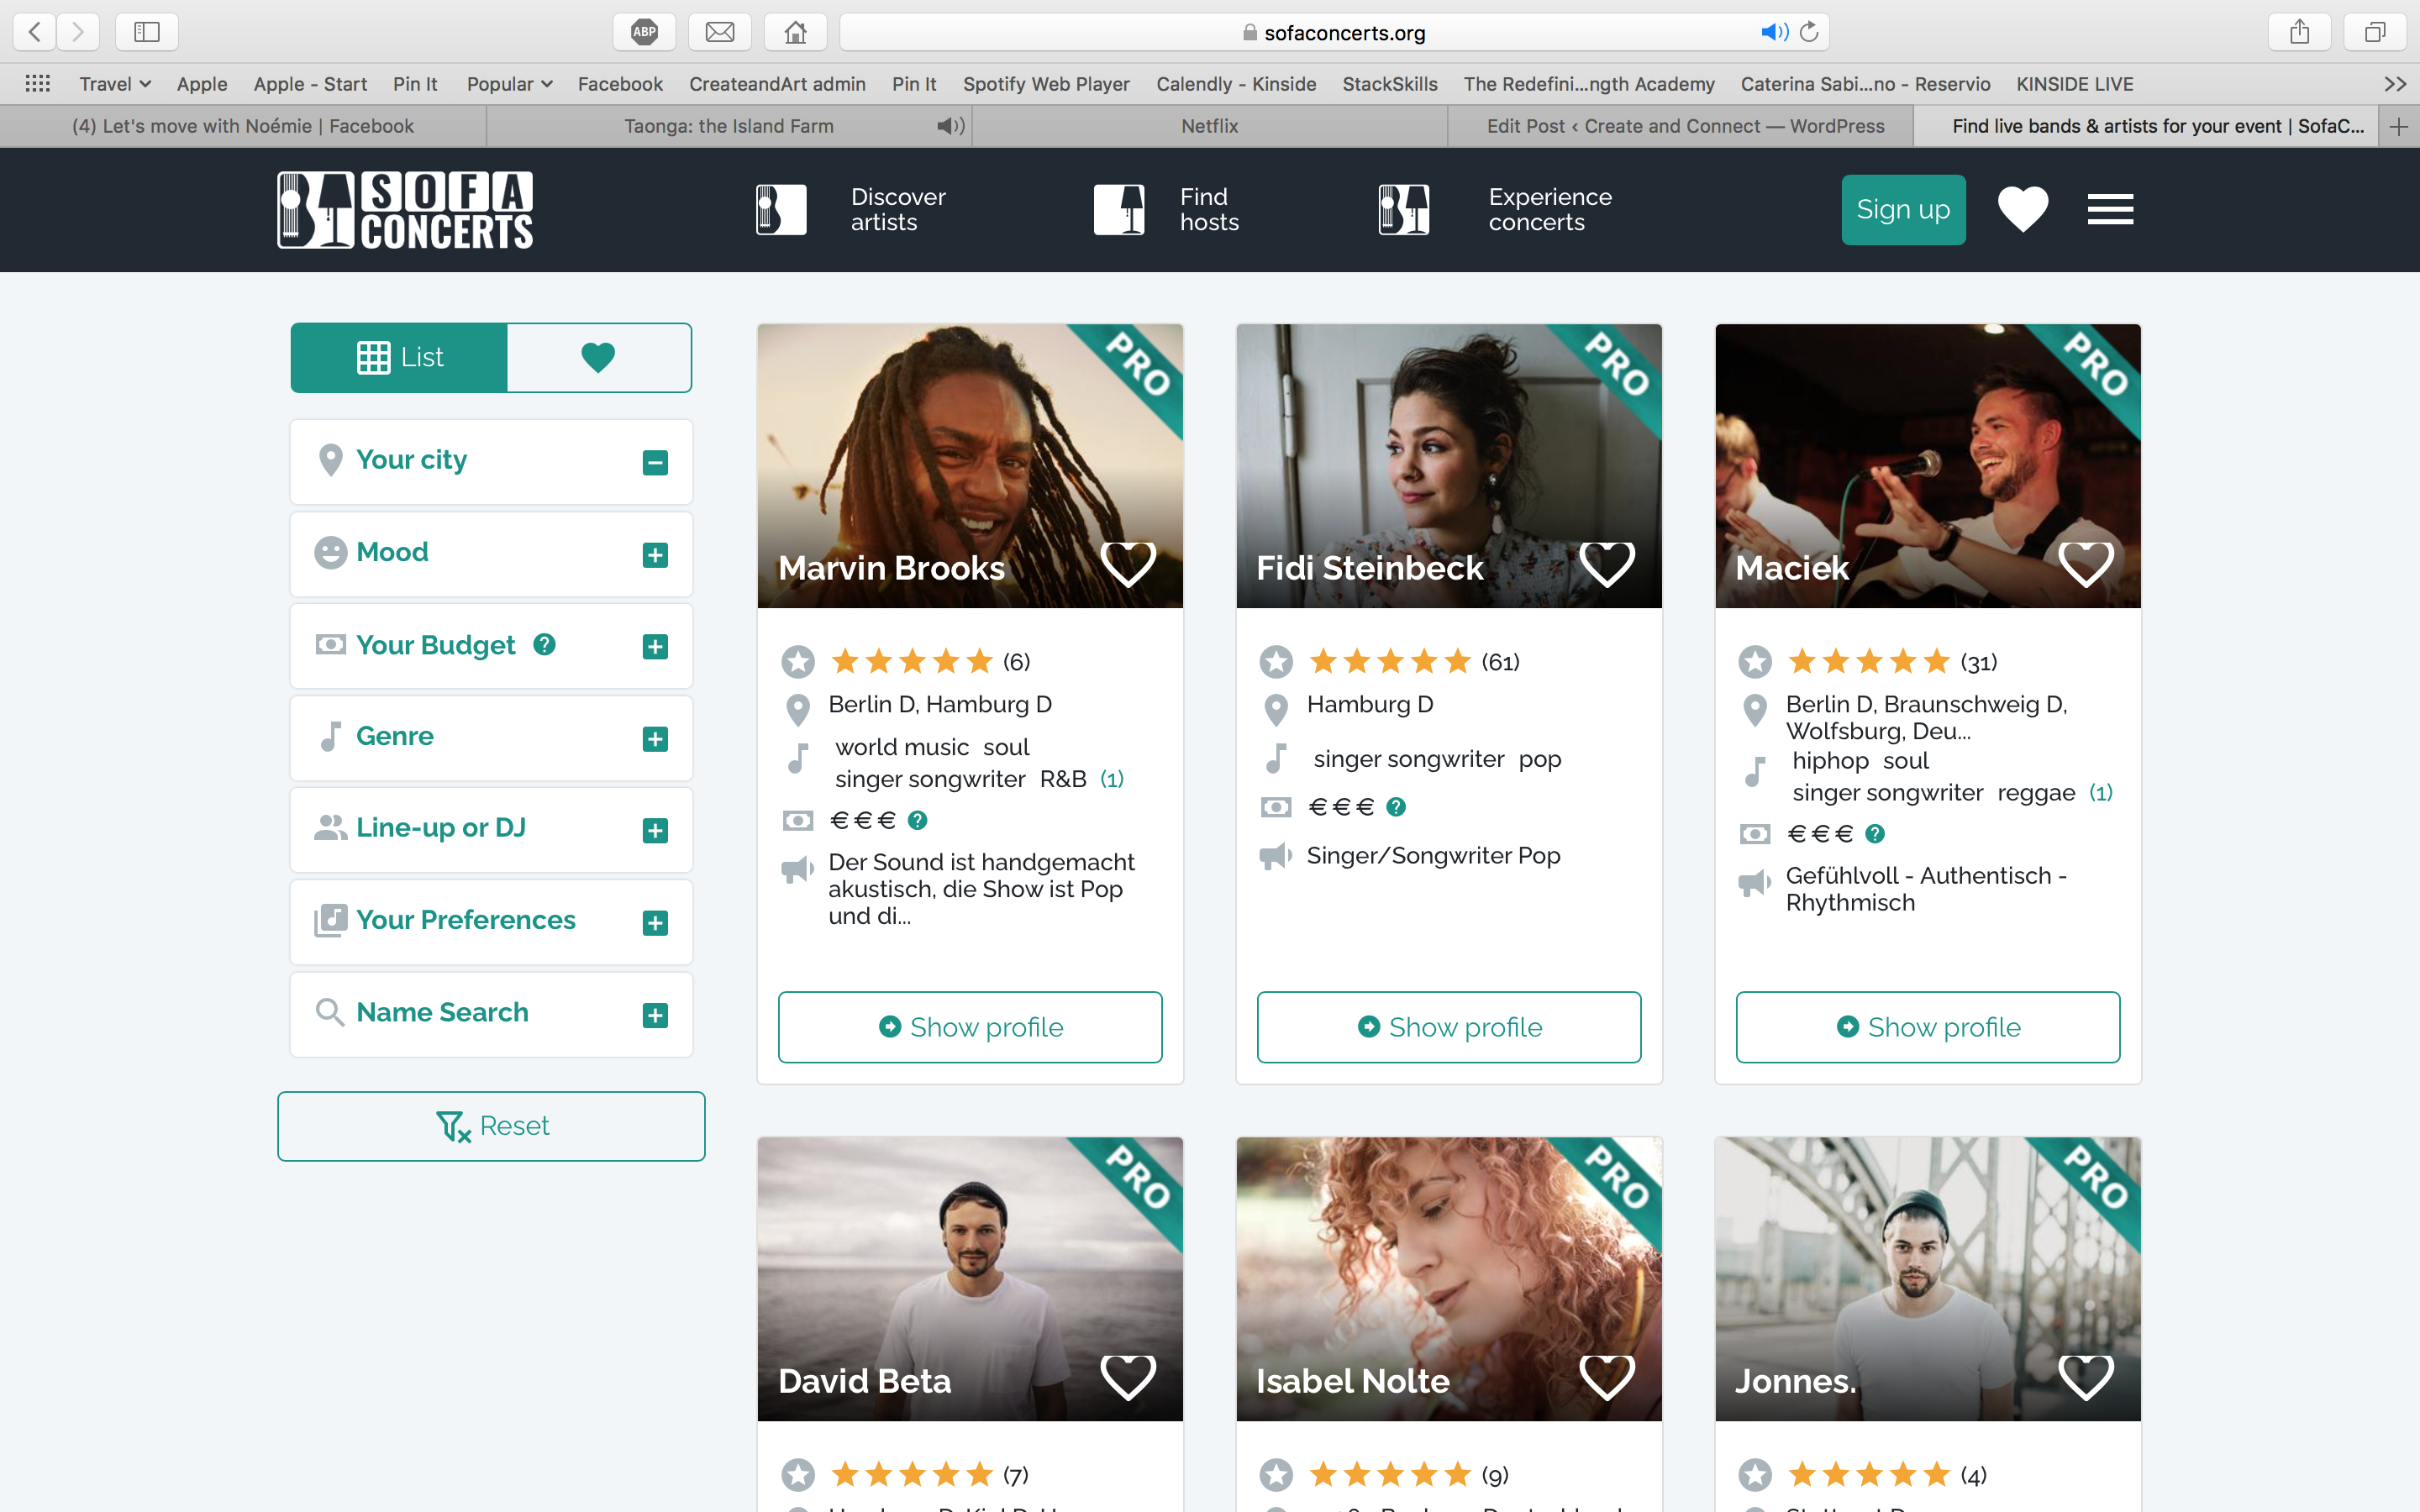Click the AdBlock Plus extension icon
The height and width of the screenshot is (1512, 2420).
tap(644, 32)
